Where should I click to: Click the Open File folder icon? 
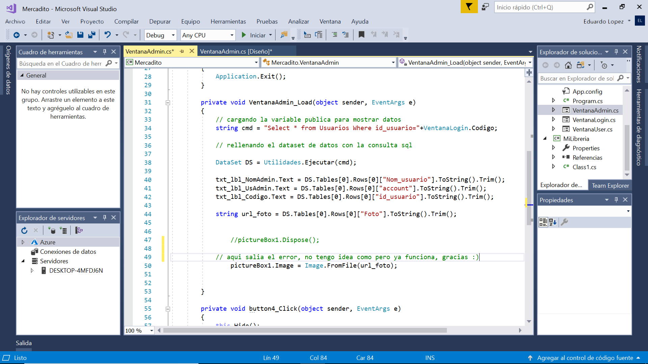69,35
